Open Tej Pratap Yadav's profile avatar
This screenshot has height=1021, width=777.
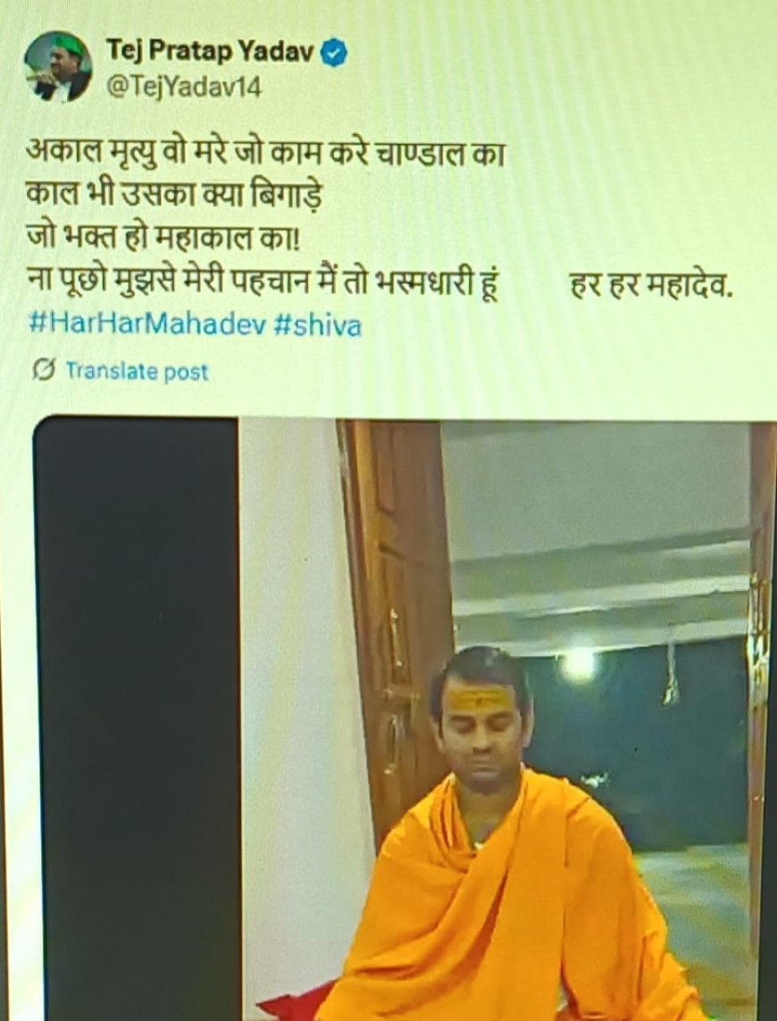point(58,68)
